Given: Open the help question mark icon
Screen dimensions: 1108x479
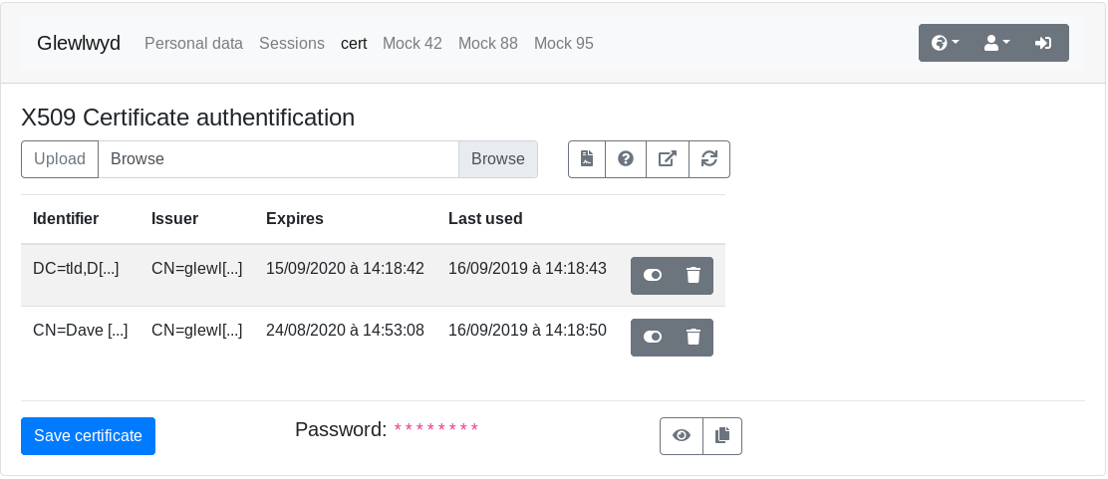Looking at the screenshot, I should pyautogui.click(x=626, y=159).
